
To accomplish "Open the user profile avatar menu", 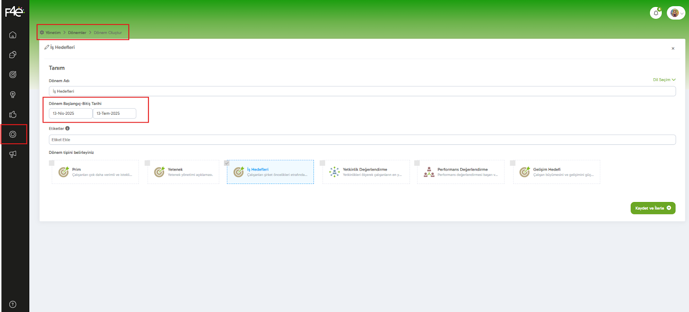I will coord(675,13).
